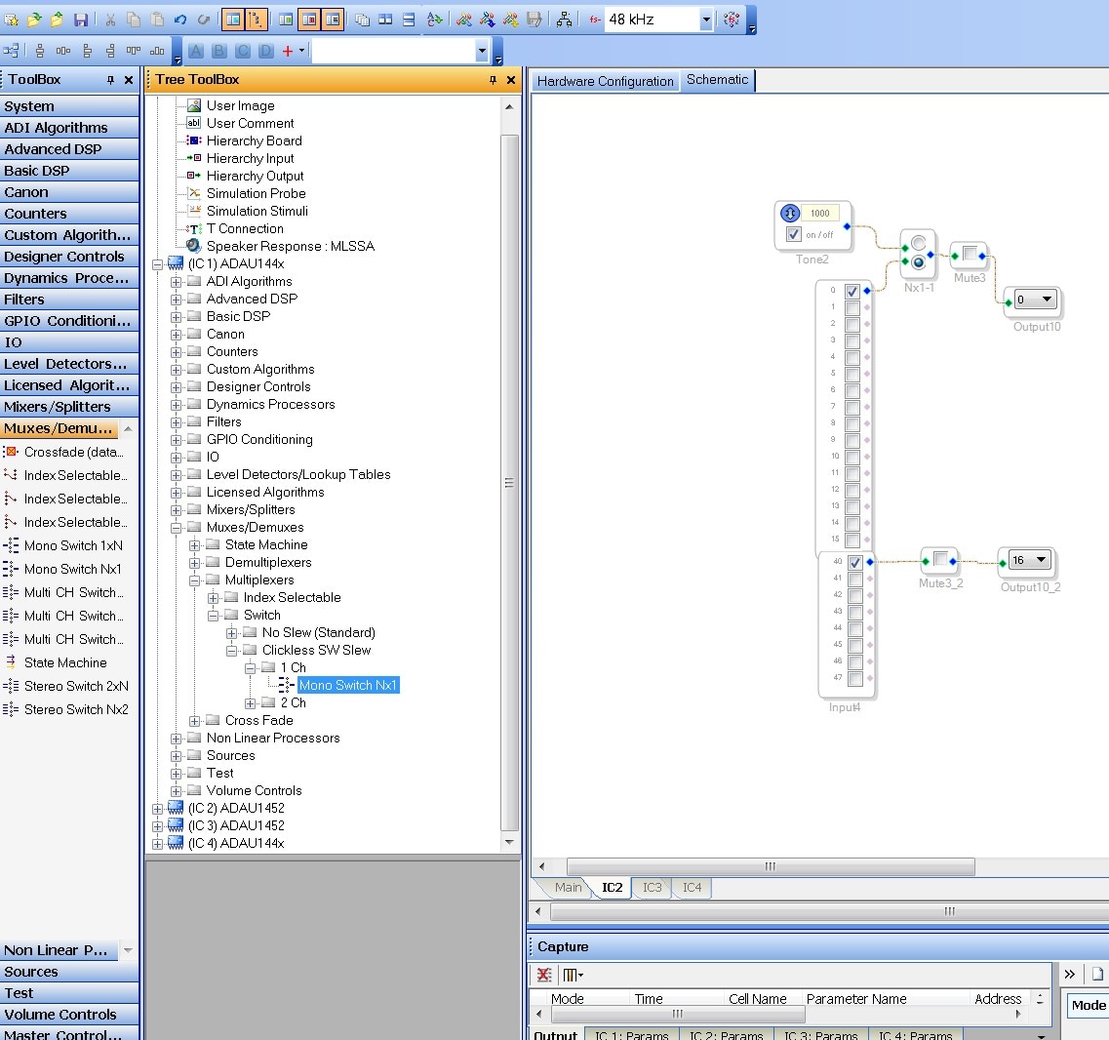
Task: Click the Tone2 frequency stepper icon
Action: (789, 213)
